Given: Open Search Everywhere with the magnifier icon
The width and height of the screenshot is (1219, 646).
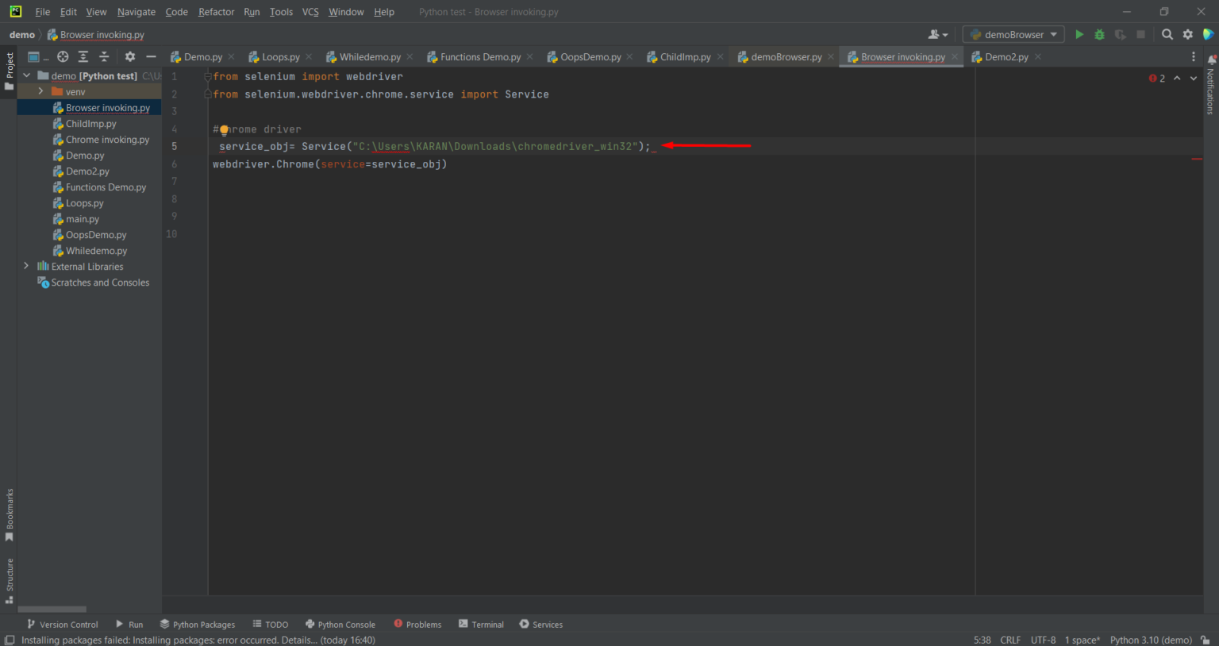Looking at the screenshot, I should [x=1167, y=34].
